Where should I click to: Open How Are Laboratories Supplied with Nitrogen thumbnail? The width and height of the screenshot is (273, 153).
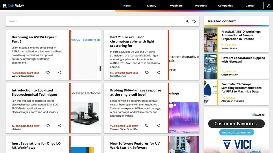pyautogui.click(x=211, y=66)
